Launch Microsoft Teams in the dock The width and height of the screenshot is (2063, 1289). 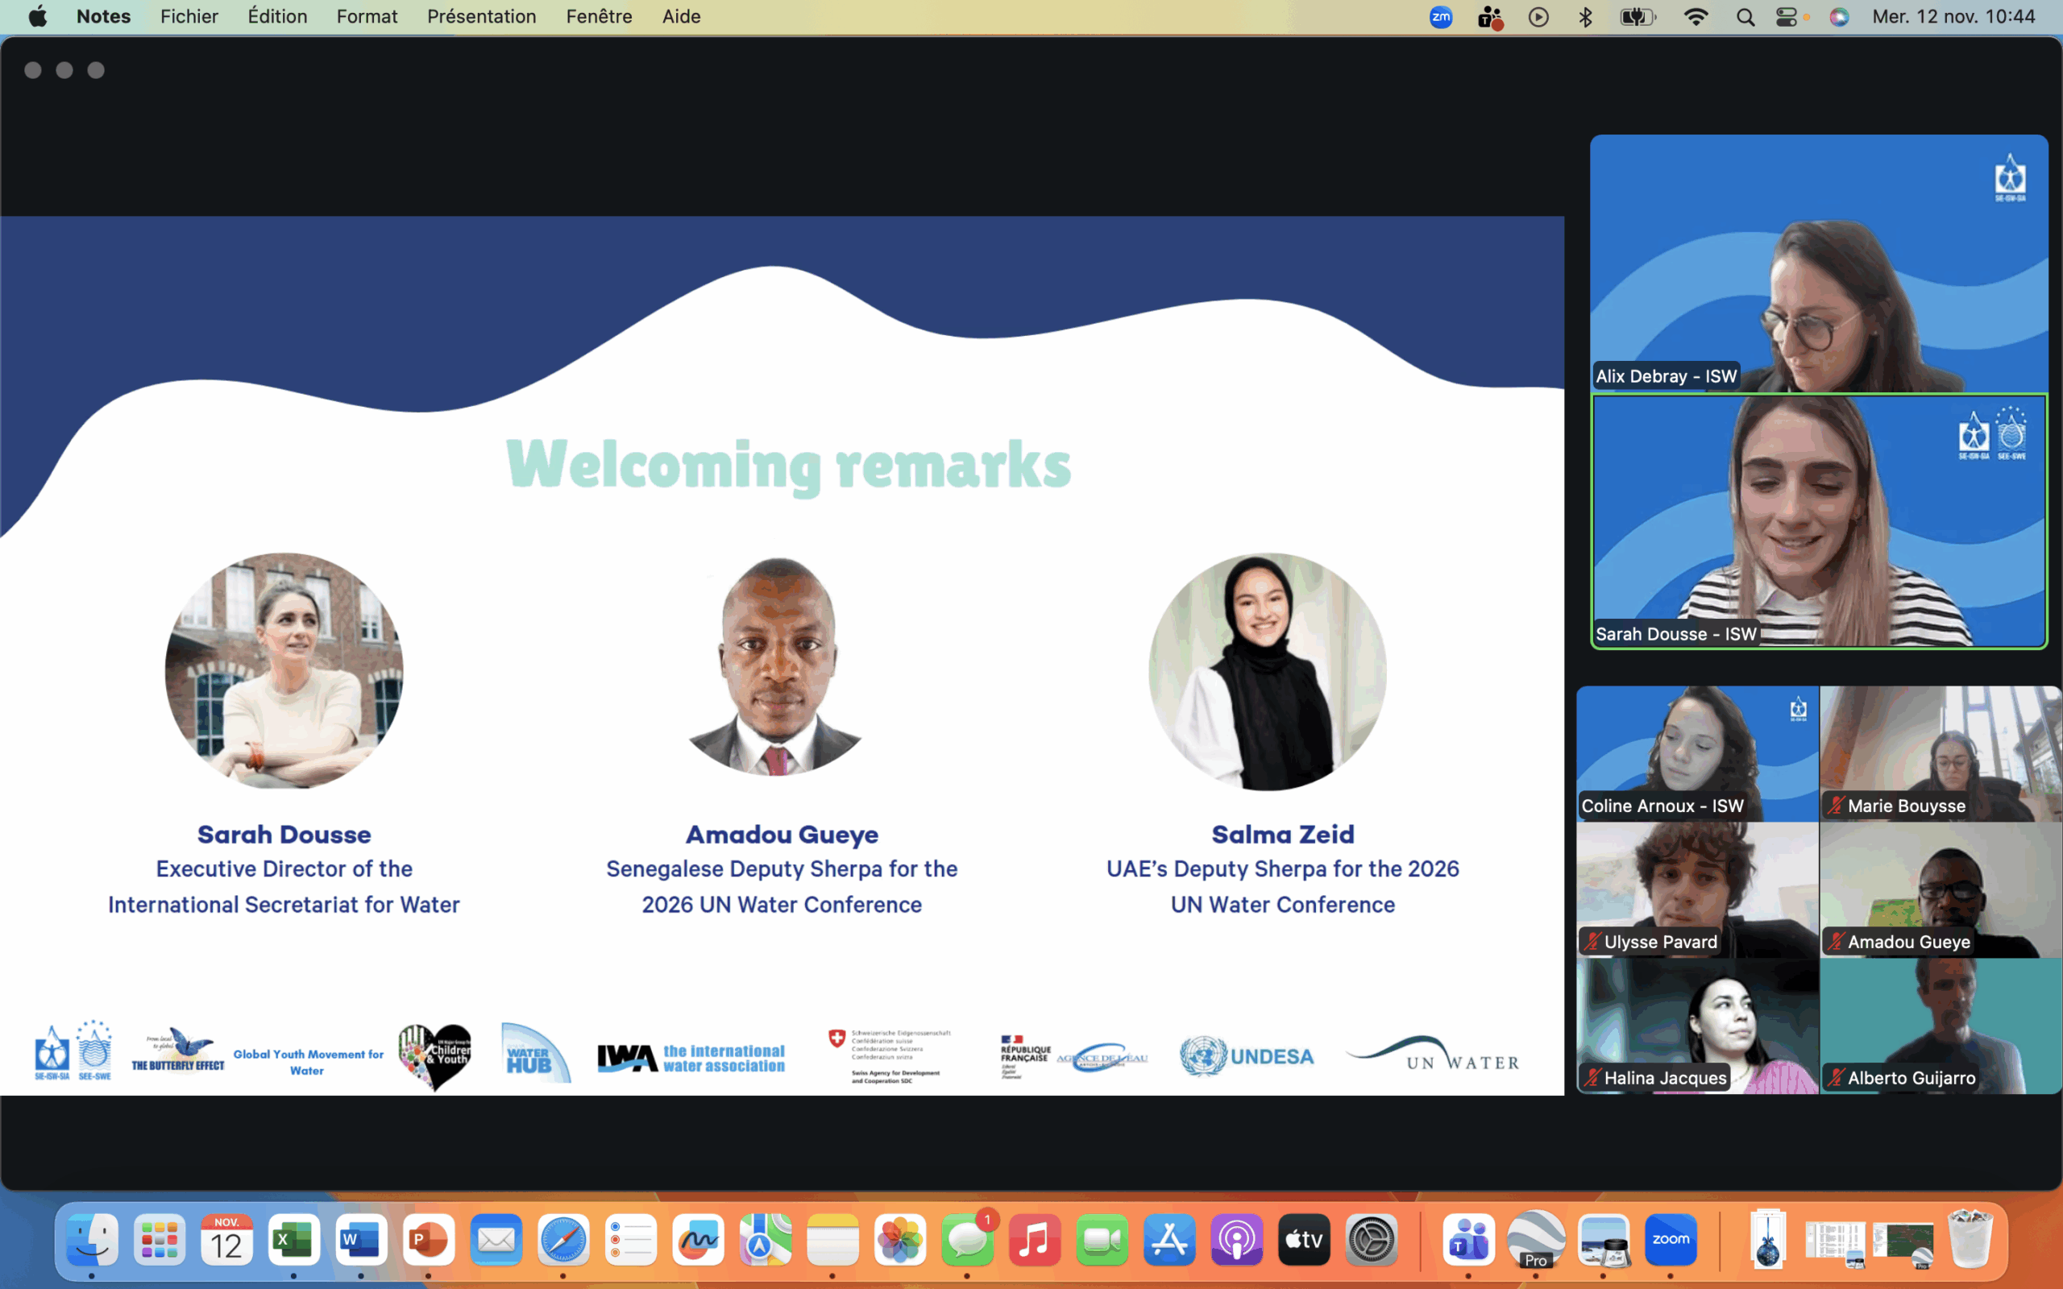(x=1468, y=1240)
